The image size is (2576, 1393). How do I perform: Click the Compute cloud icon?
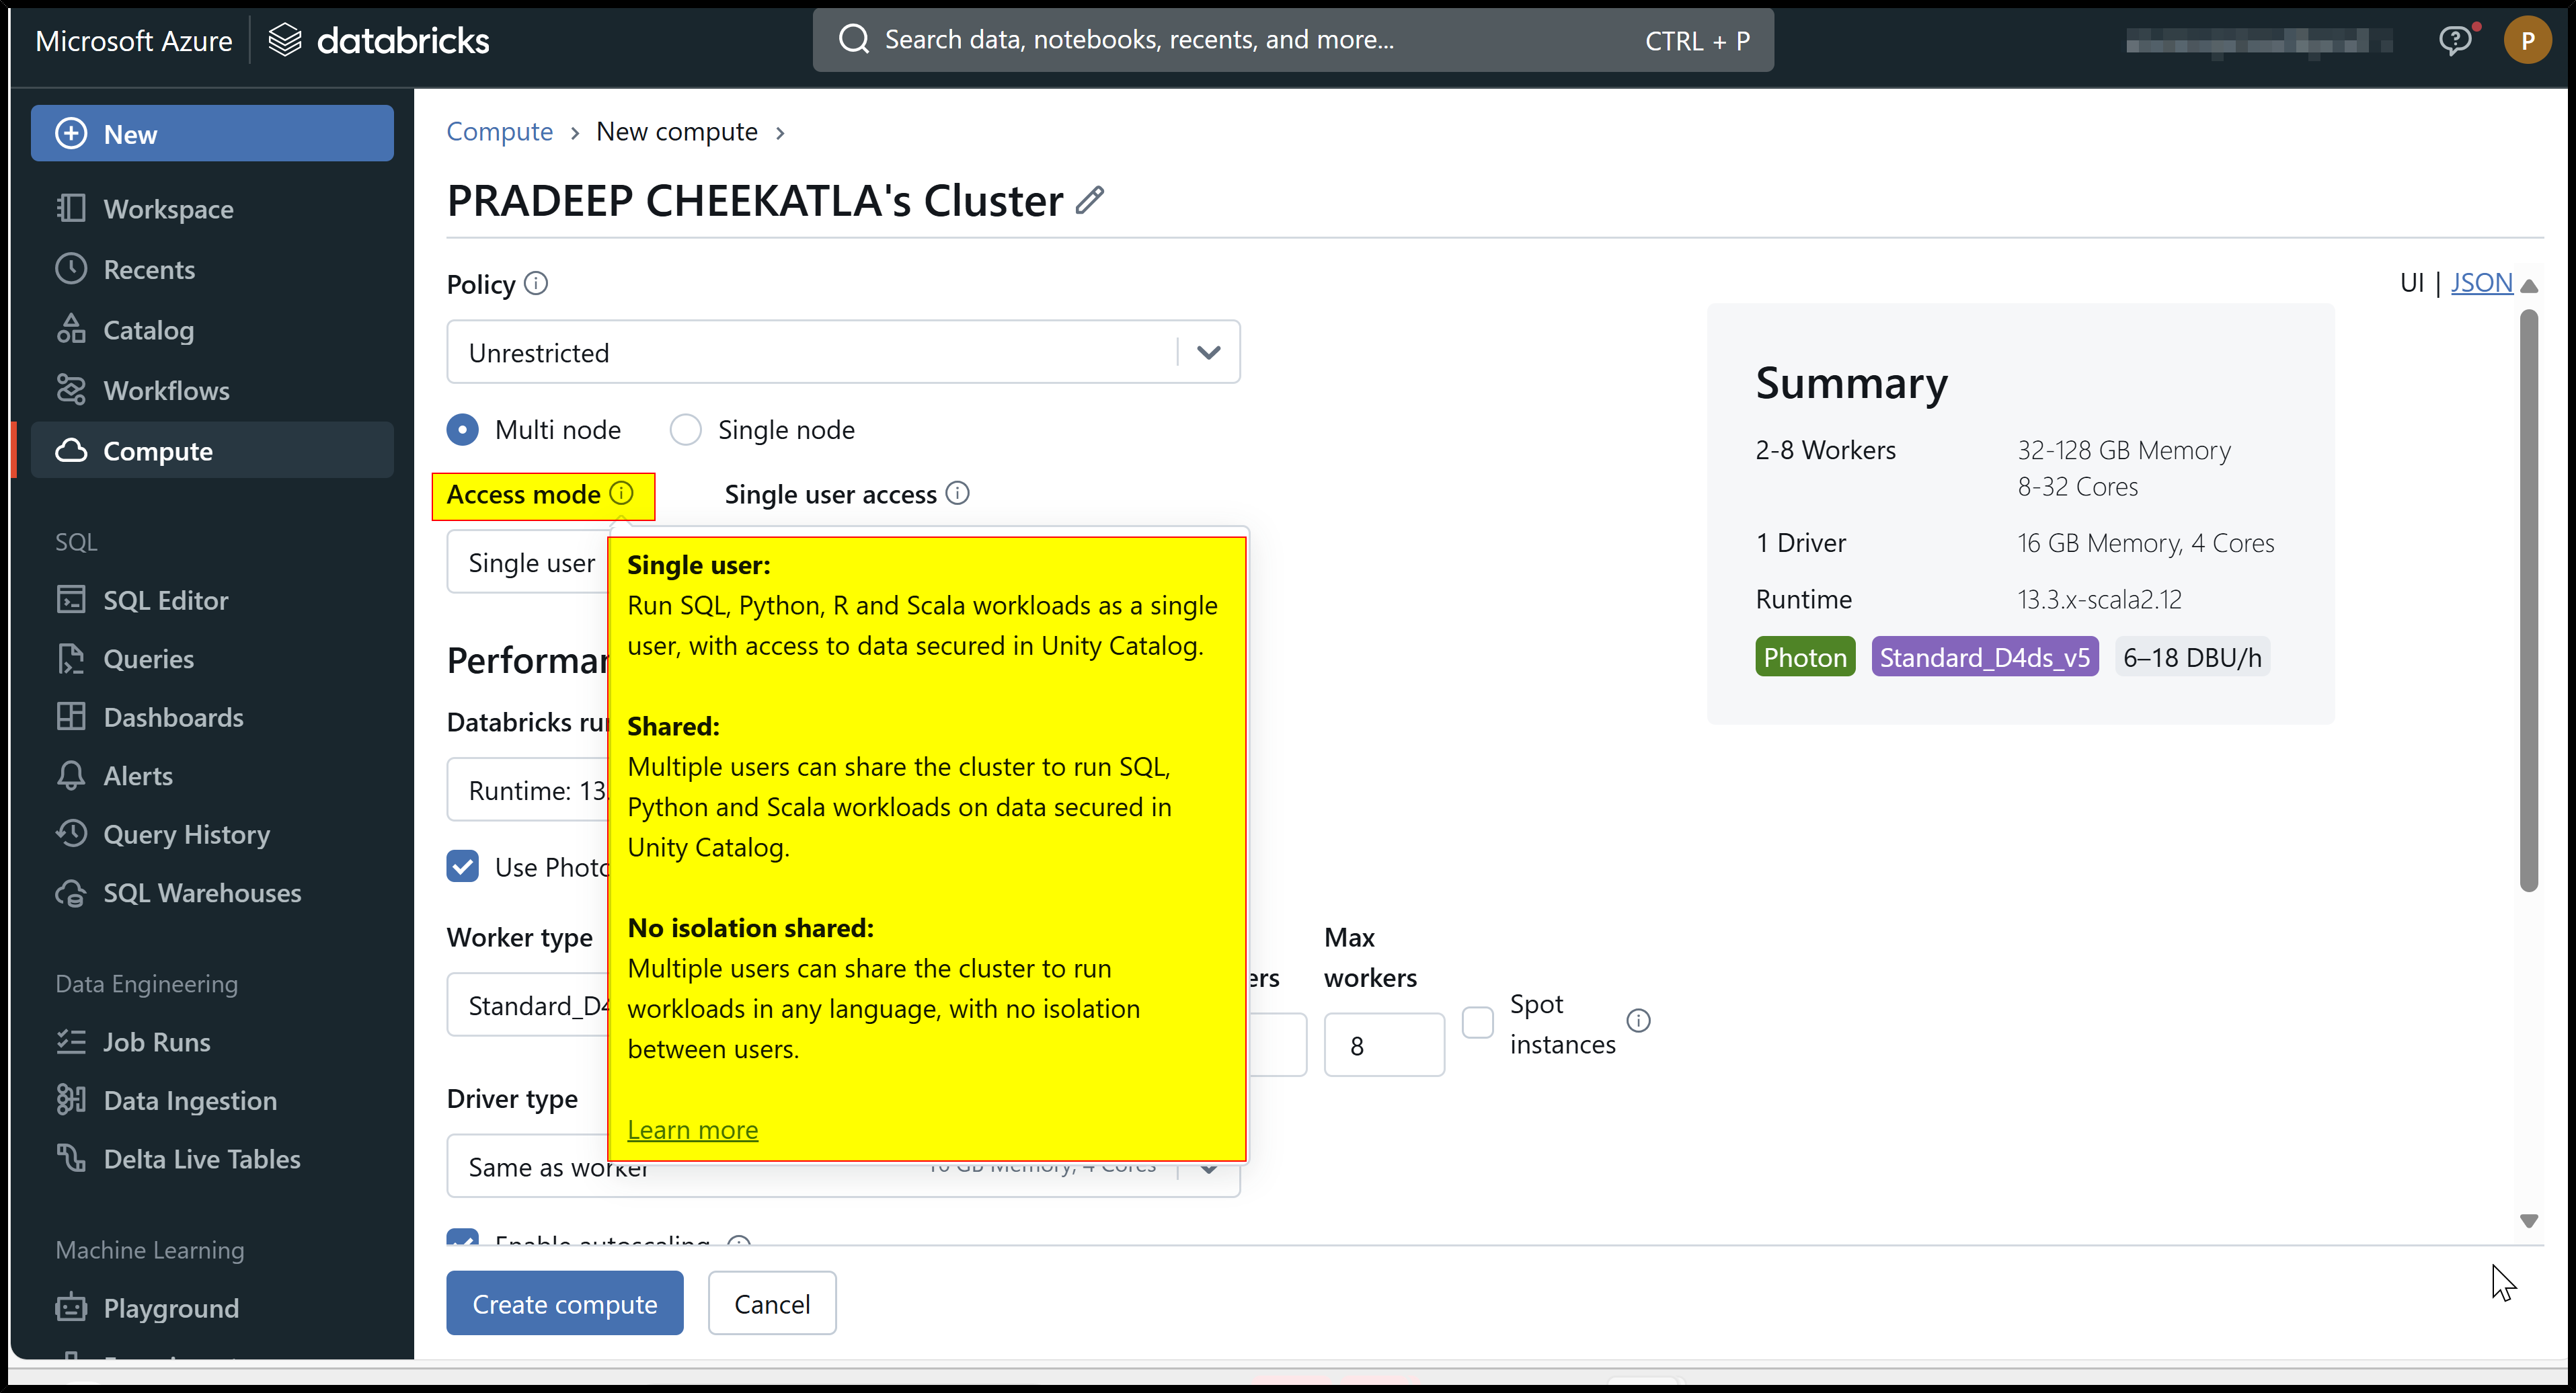[71, 450]
